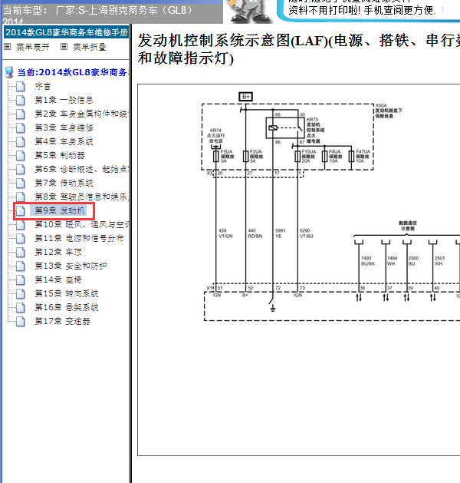The image size is (460, 483).
Task: Click wire label 2500 BU
Action: pos(413,261)
